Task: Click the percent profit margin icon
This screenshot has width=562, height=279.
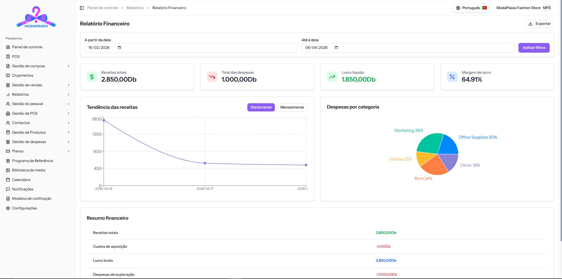Action: 452,77
